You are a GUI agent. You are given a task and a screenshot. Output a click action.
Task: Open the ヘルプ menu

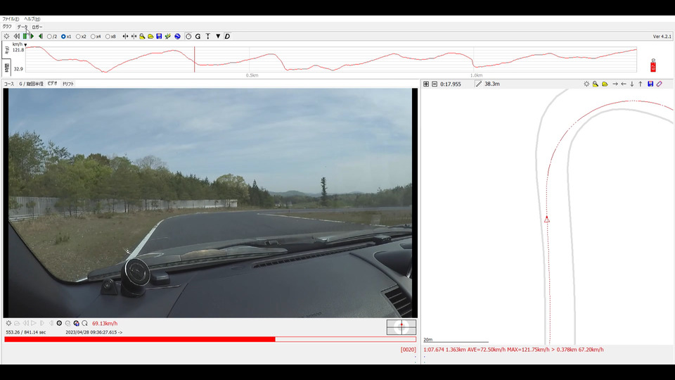pyautogui.click(x=32, y=19)
